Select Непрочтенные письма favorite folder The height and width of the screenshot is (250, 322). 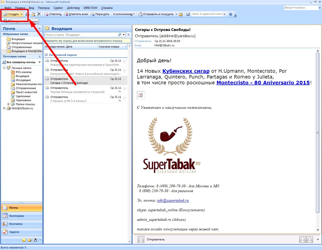click(24, 43)
